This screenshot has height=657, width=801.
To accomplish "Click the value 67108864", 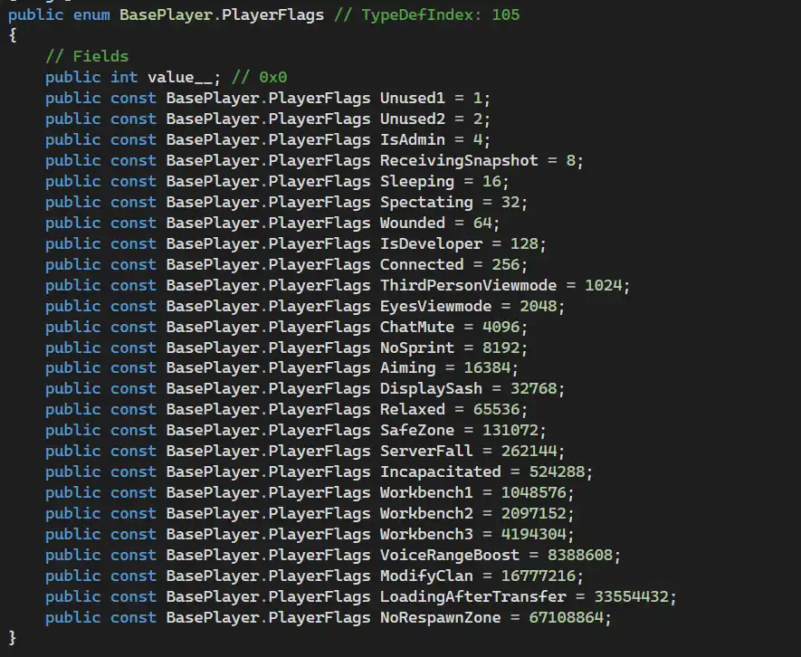I will coord(566,618).
